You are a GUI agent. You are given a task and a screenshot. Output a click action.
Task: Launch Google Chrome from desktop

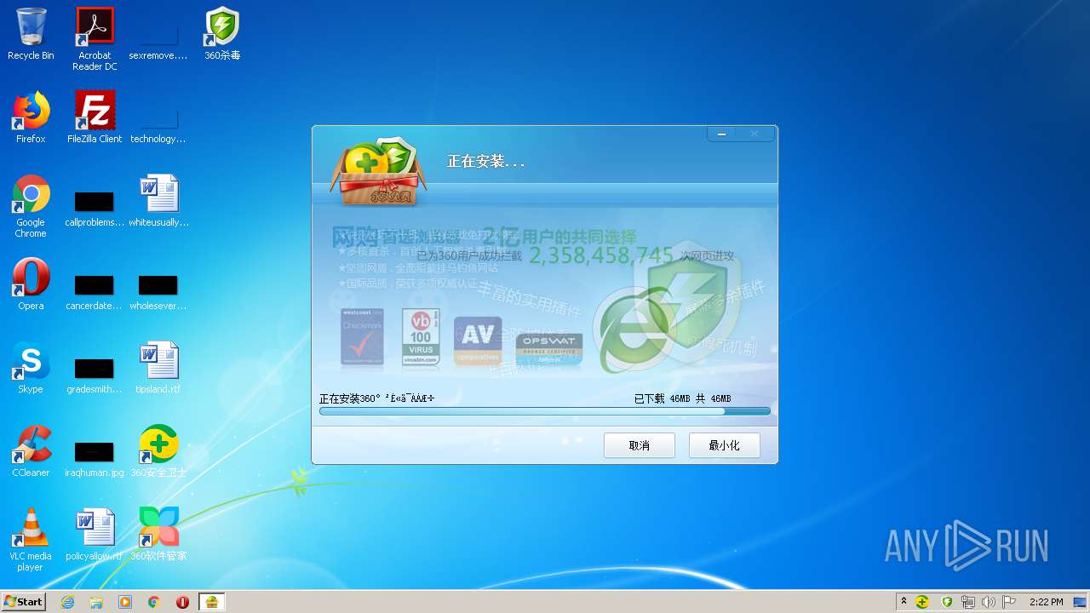coord(31,205)
